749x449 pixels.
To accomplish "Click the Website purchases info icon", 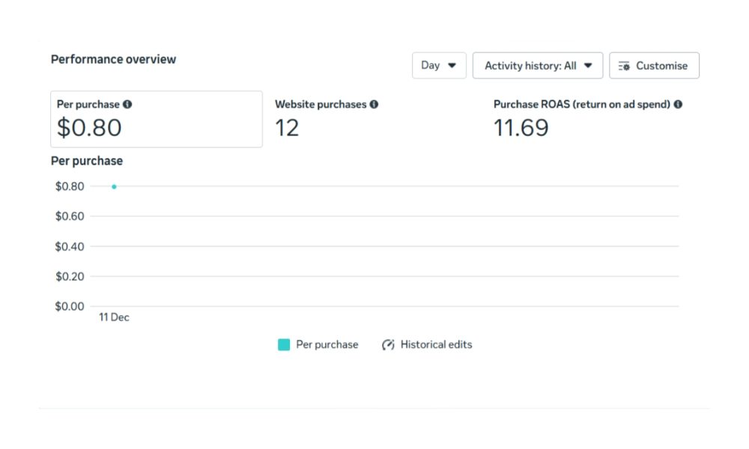I will tap(374, 105).
